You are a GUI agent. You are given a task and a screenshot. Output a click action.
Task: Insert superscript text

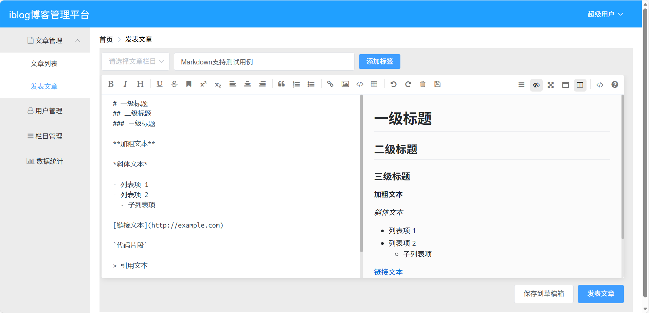203,84
